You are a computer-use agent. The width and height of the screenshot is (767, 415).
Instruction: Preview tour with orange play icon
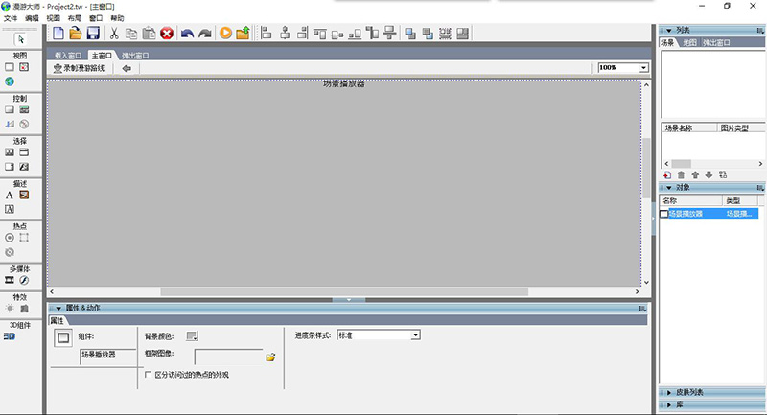click(225, 34)
